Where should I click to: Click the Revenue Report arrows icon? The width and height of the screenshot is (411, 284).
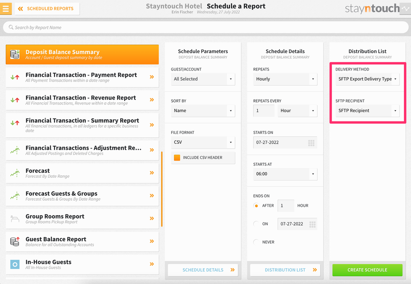coord(15,100)
